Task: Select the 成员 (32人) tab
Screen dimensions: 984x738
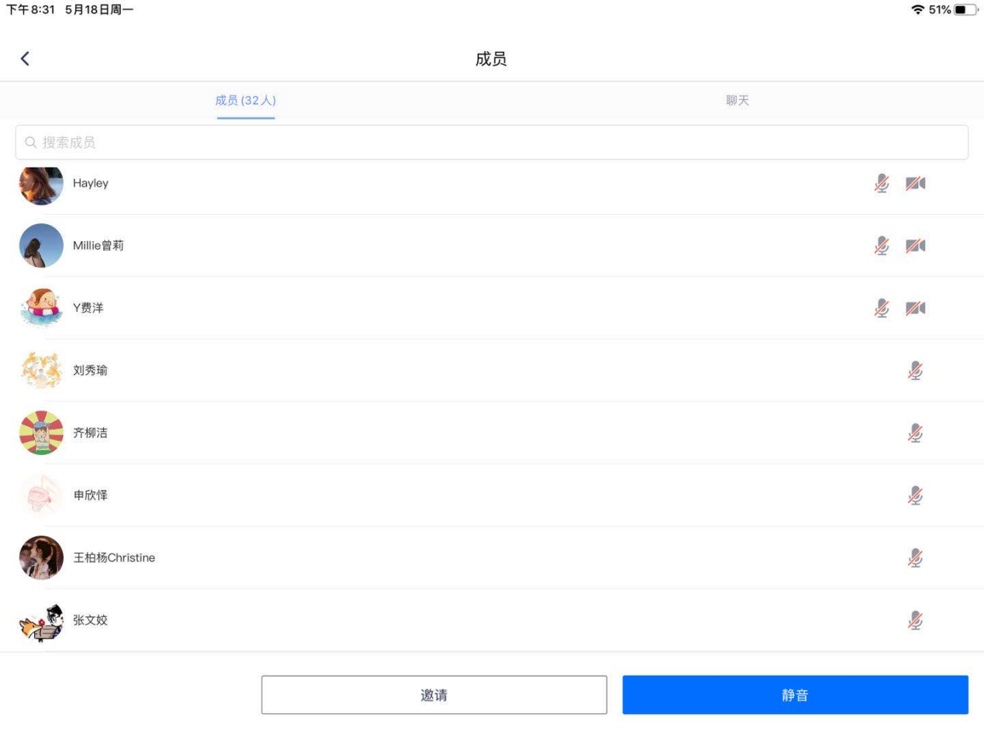Action: pyautogui.click(x=246, y=101)
